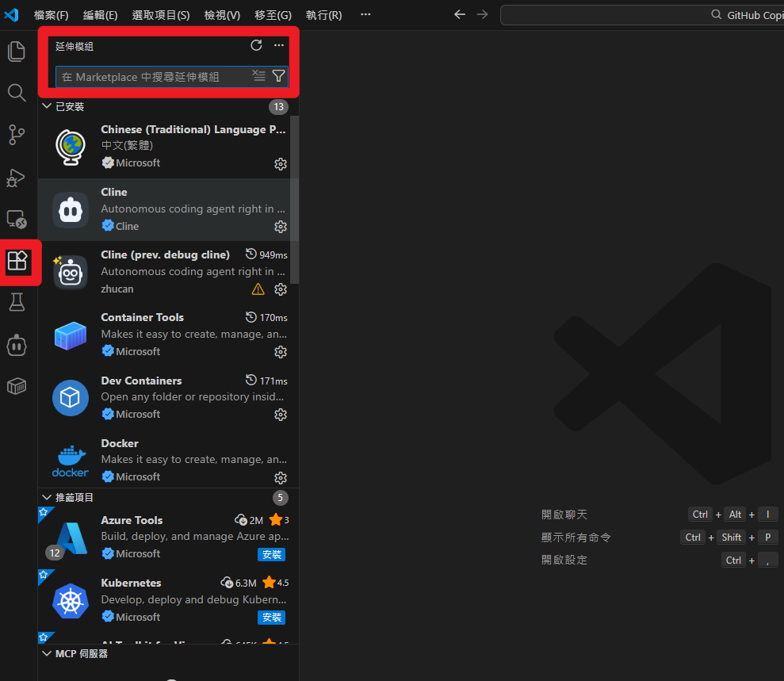
Task: Open Cline robot icon in activity bar
Action: coord(17,344)
